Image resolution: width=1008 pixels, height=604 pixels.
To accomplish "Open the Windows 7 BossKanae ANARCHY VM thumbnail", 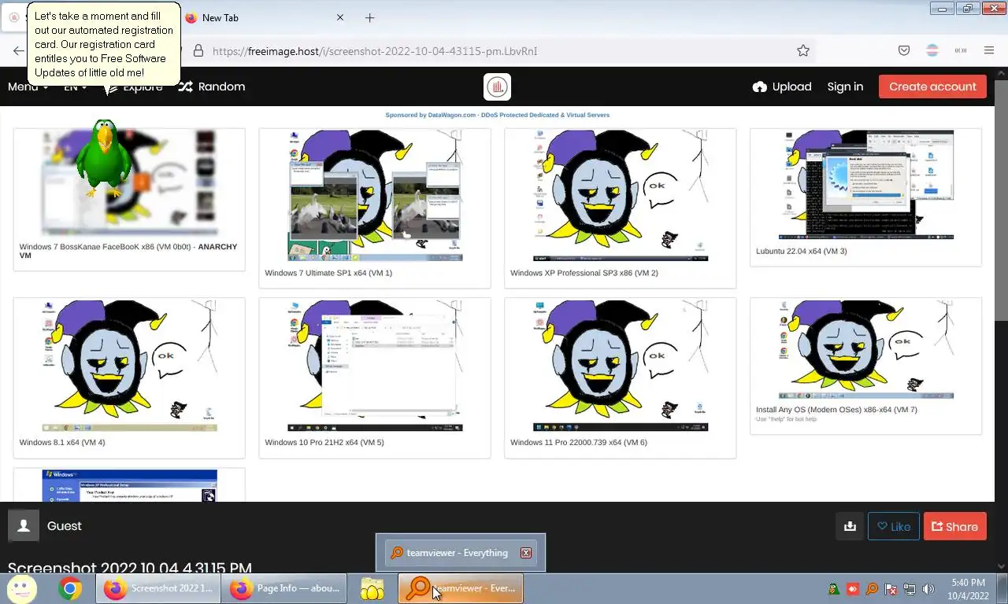I will tap(129, 182).
